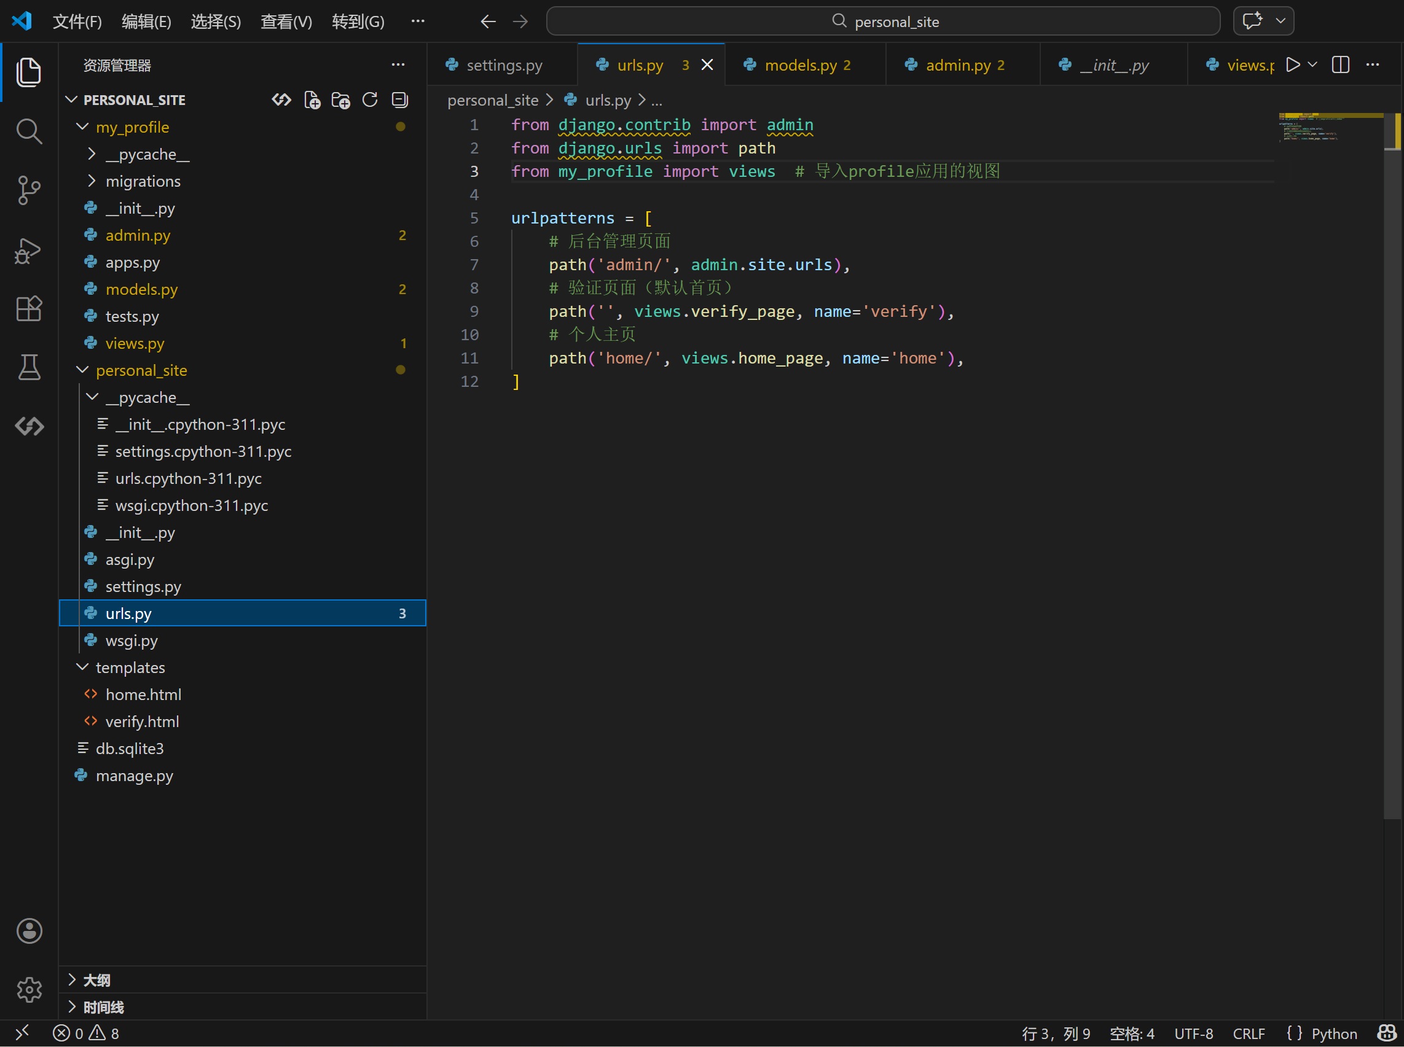
Task: Open Run and Debug view
Action: click(28, 251)
